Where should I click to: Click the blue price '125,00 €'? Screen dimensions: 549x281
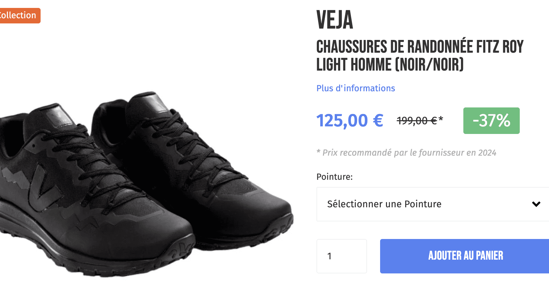349,121
